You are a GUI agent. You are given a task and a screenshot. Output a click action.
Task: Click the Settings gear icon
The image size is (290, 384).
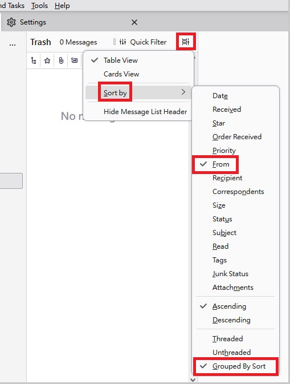point(11,22)
